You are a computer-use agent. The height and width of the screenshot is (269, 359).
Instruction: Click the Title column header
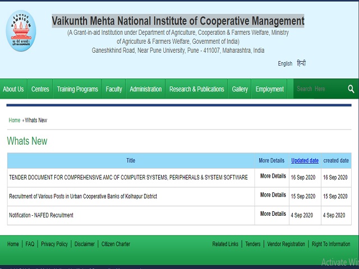131,161
